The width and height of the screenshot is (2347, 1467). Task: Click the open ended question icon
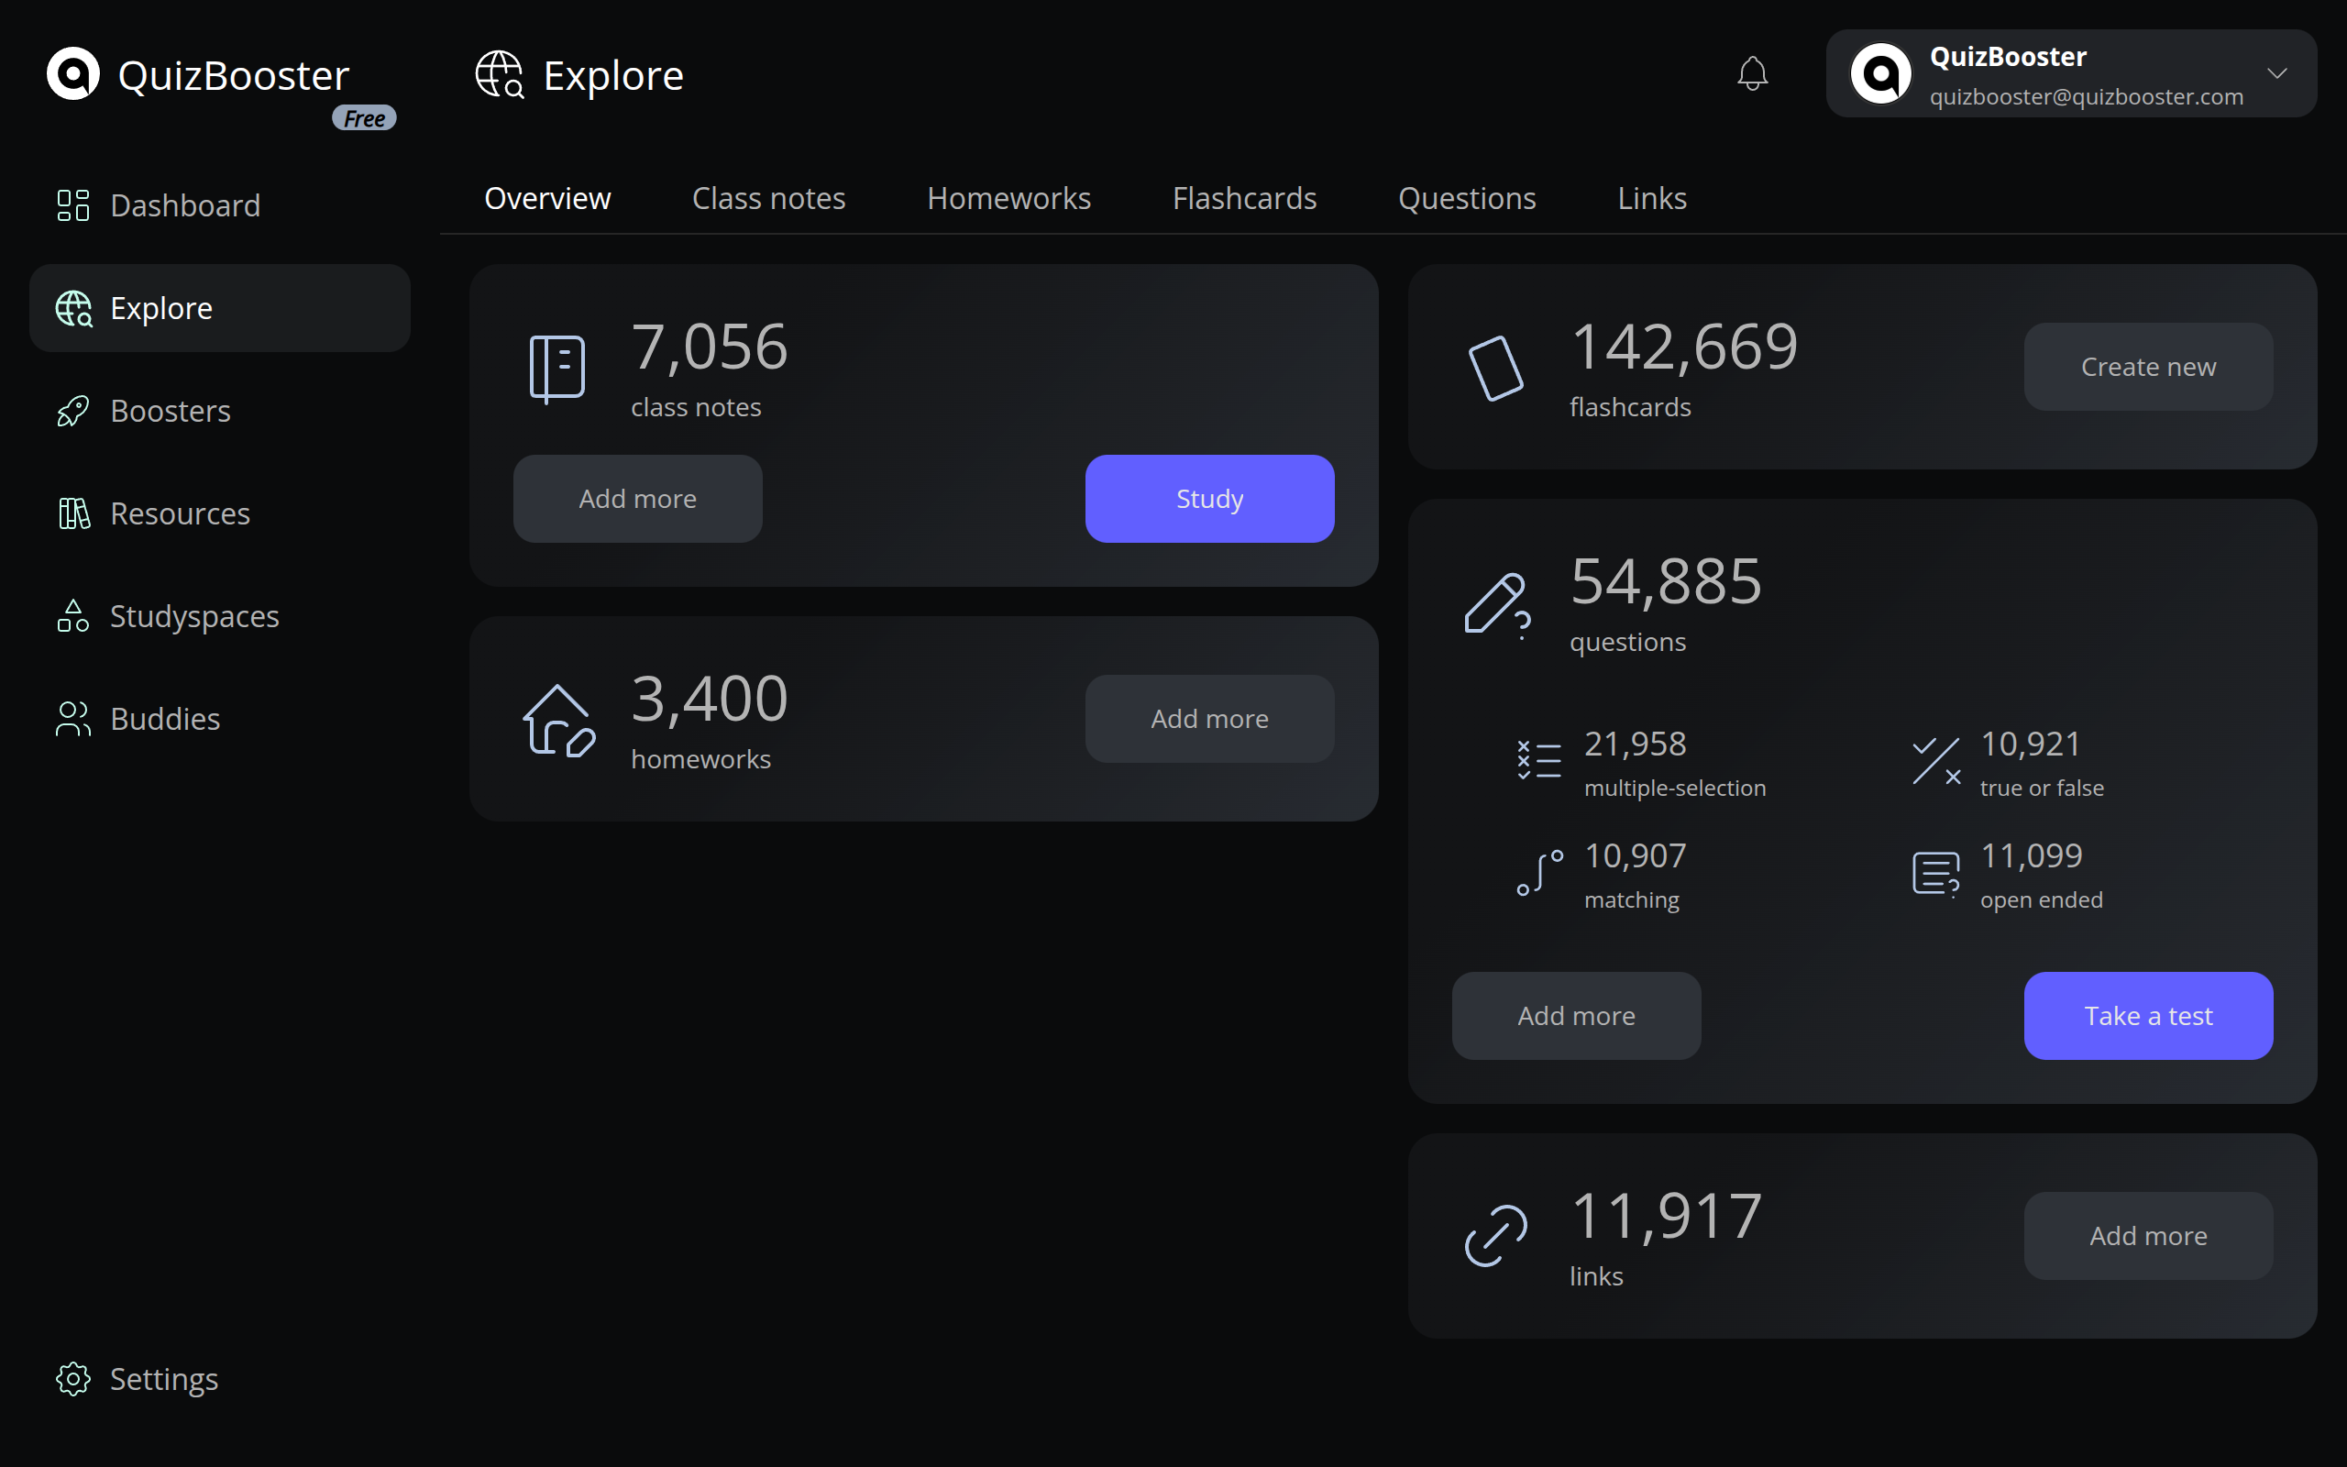coord(1935,873)
